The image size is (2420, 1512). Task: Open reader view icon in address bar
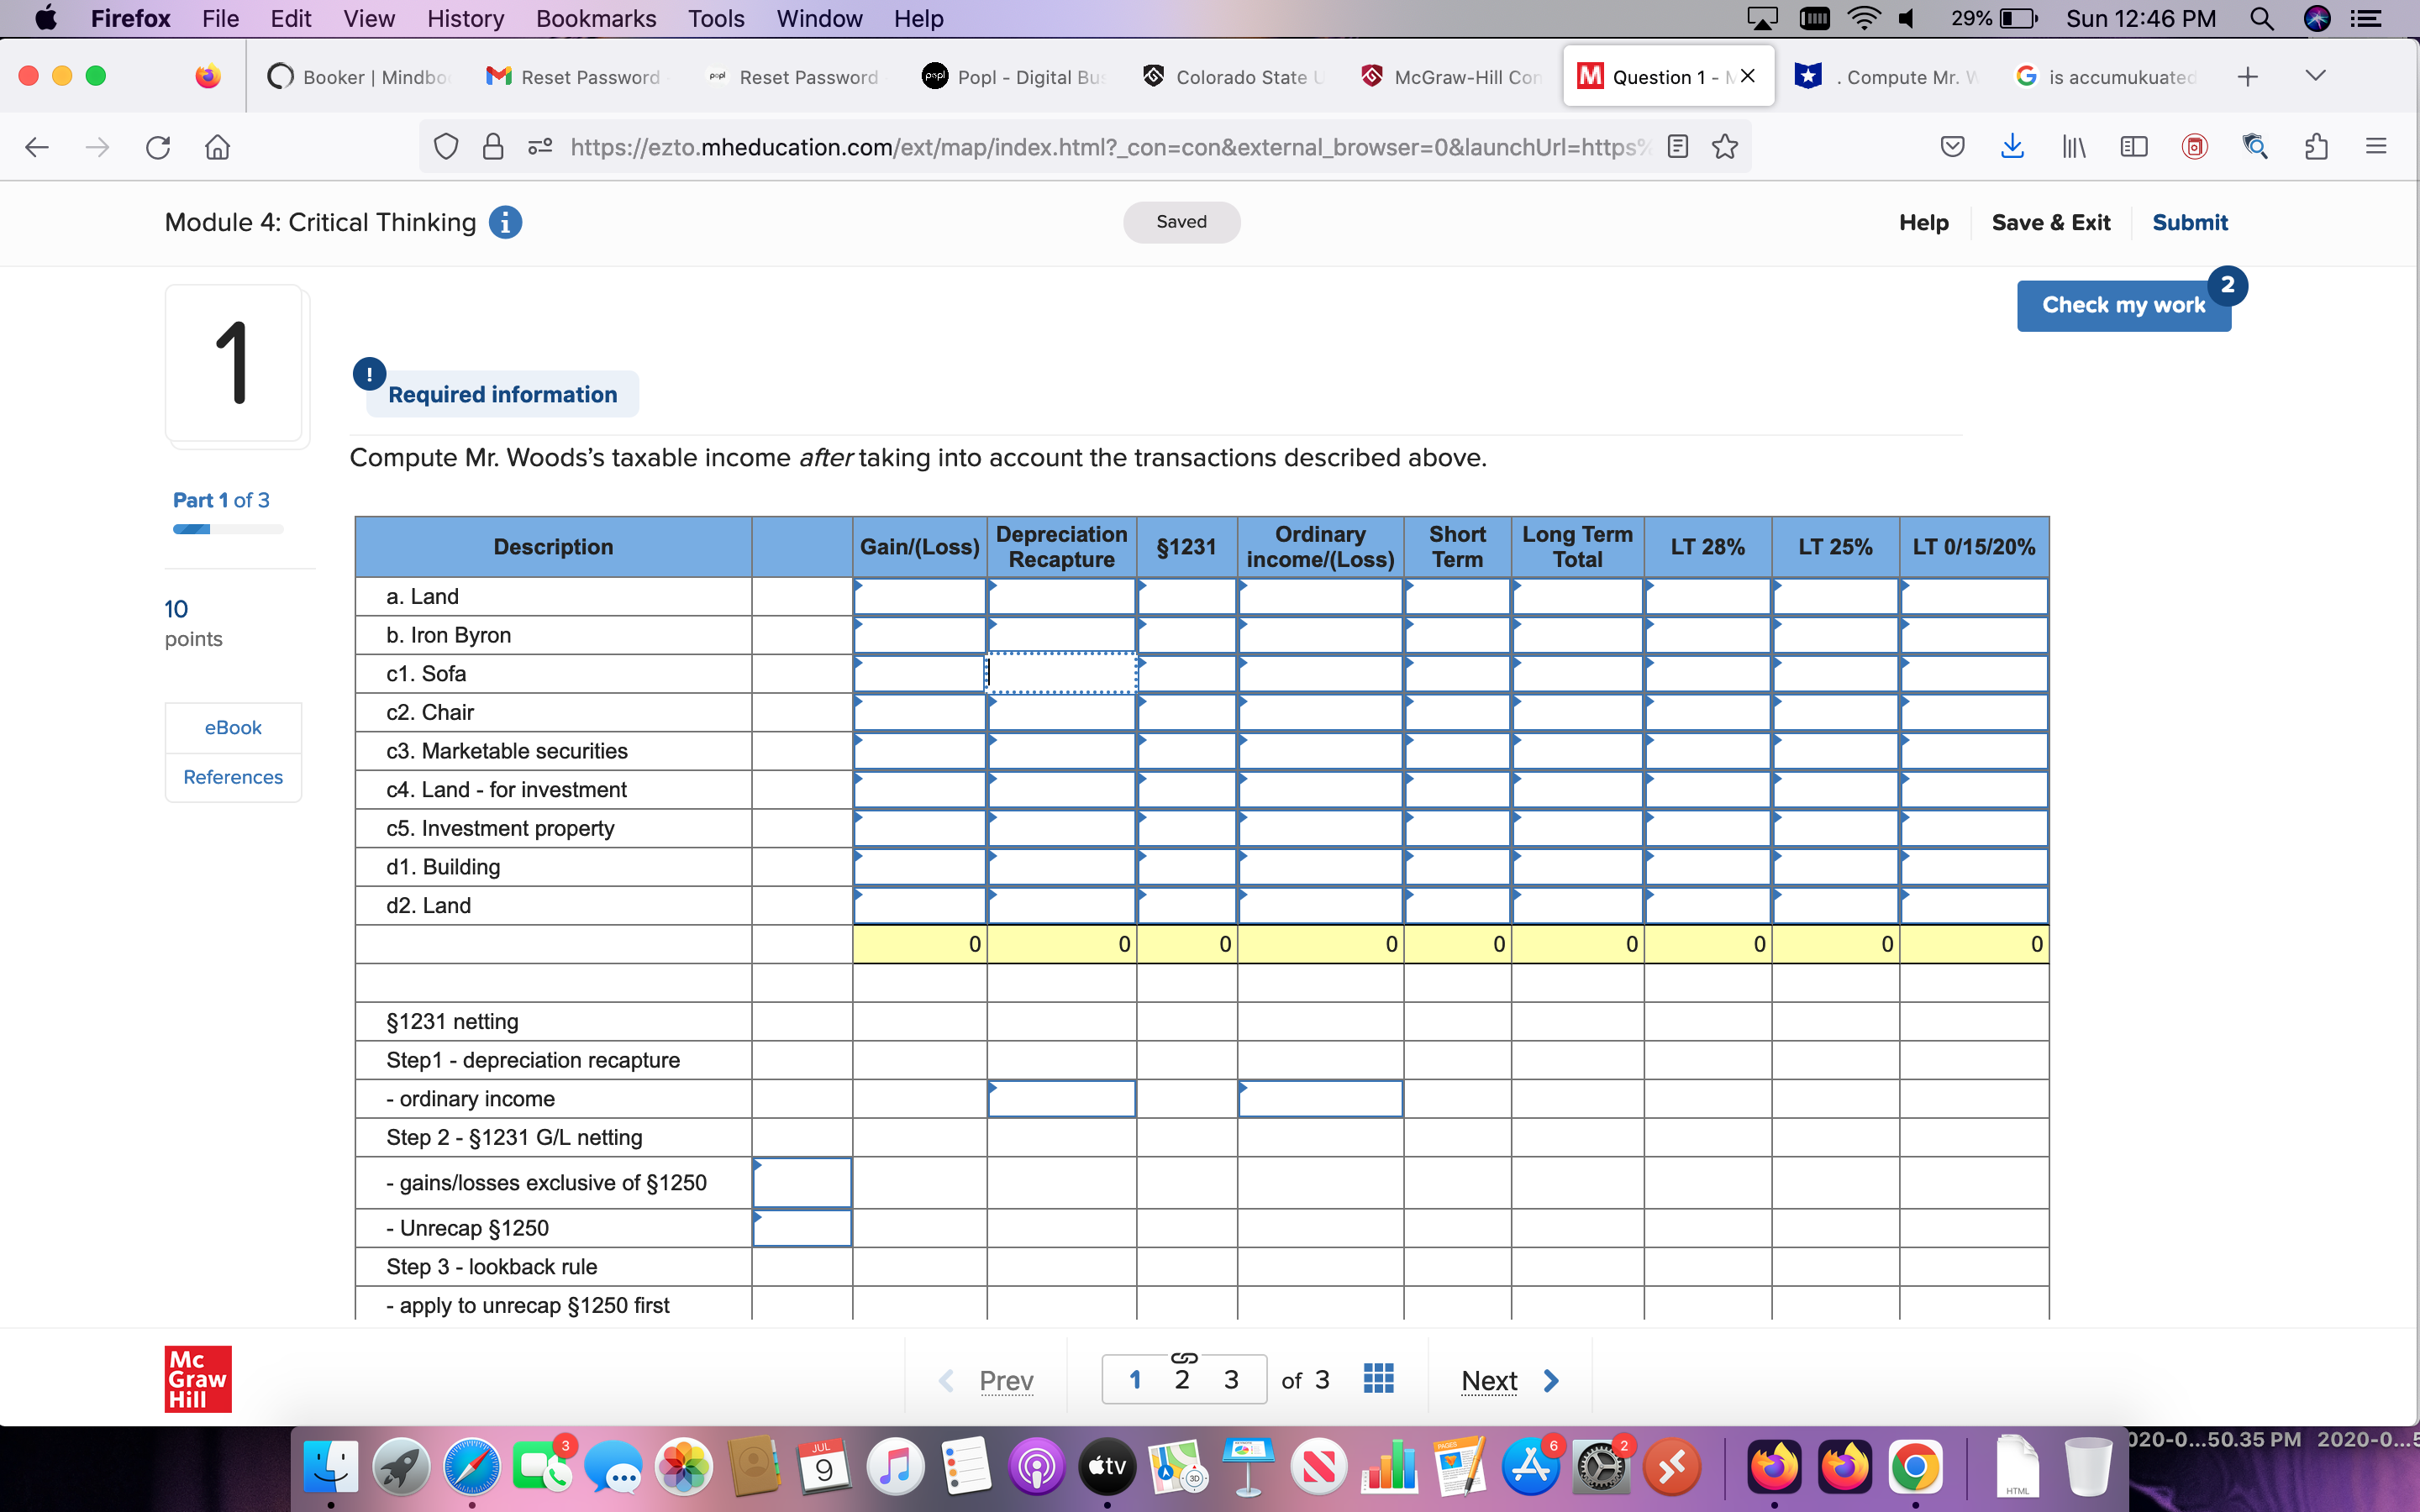pos(1678,147)
